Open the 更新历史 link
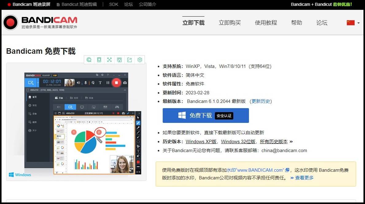Viewport: 365px width, 204px height. 261,101
